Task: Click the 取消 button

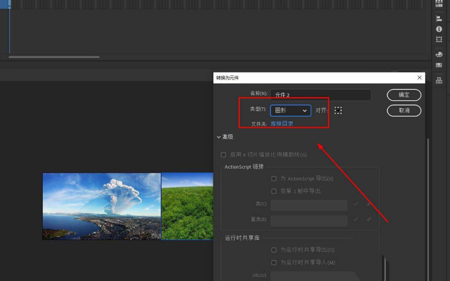Action: tap(404, 111)
